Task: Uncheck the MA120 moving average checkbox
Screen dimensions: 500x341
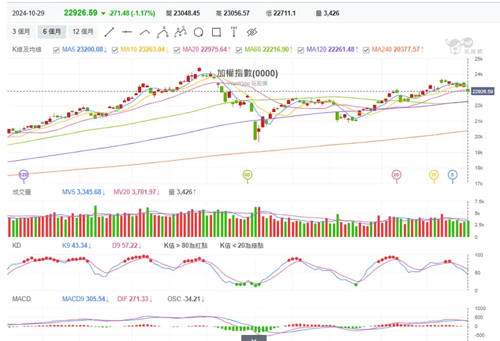Action: pyautogui.click(x=301, y=50)
